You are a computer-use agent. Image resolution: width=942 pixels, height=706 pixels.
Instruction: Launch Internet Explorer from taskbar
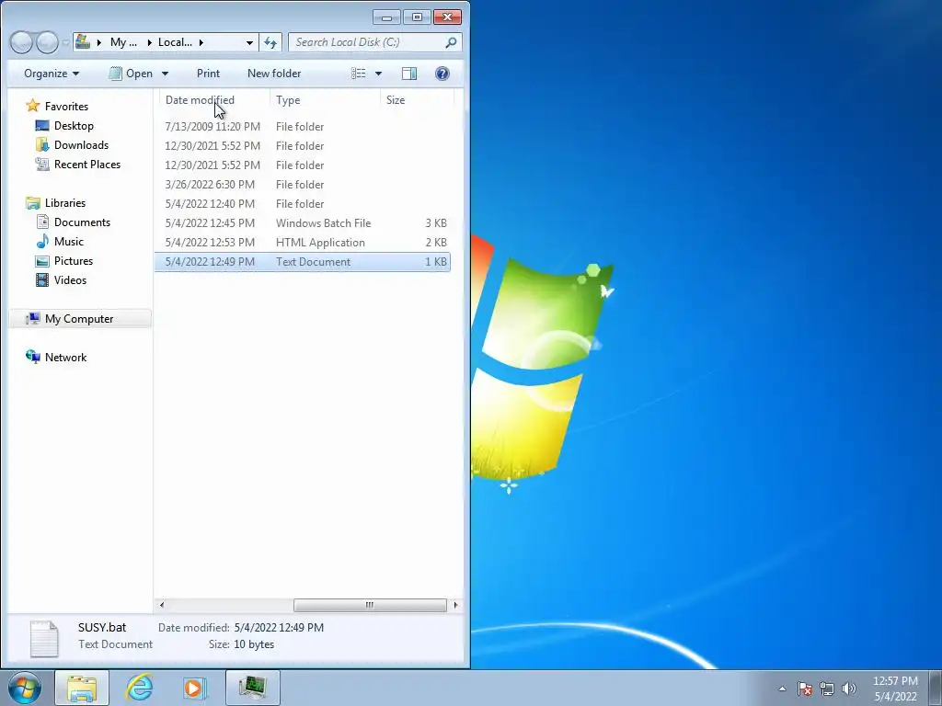click(140, 688)
